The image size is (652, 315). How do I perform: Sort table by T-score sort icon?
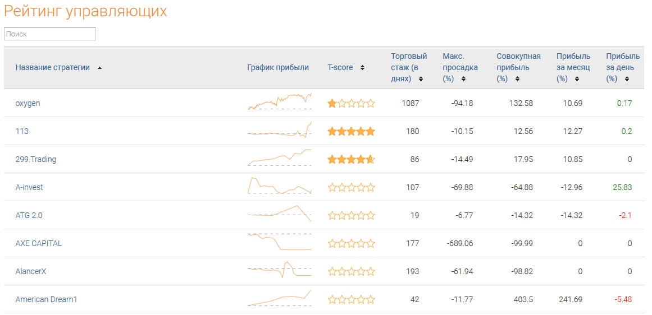(x=362, y=68)
